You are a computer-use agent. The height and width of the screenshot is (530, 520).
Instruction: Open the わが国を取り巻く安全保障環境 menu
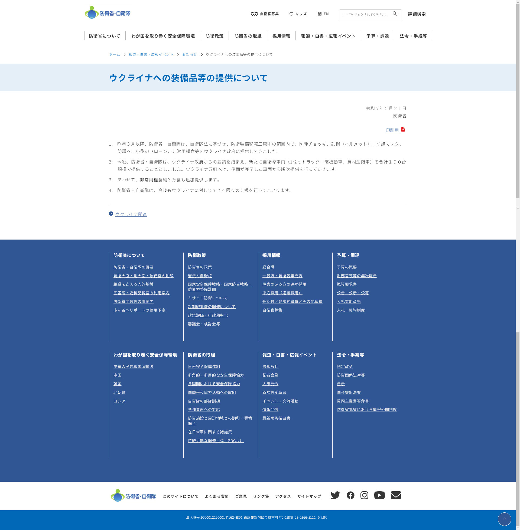tap(163, 36)
